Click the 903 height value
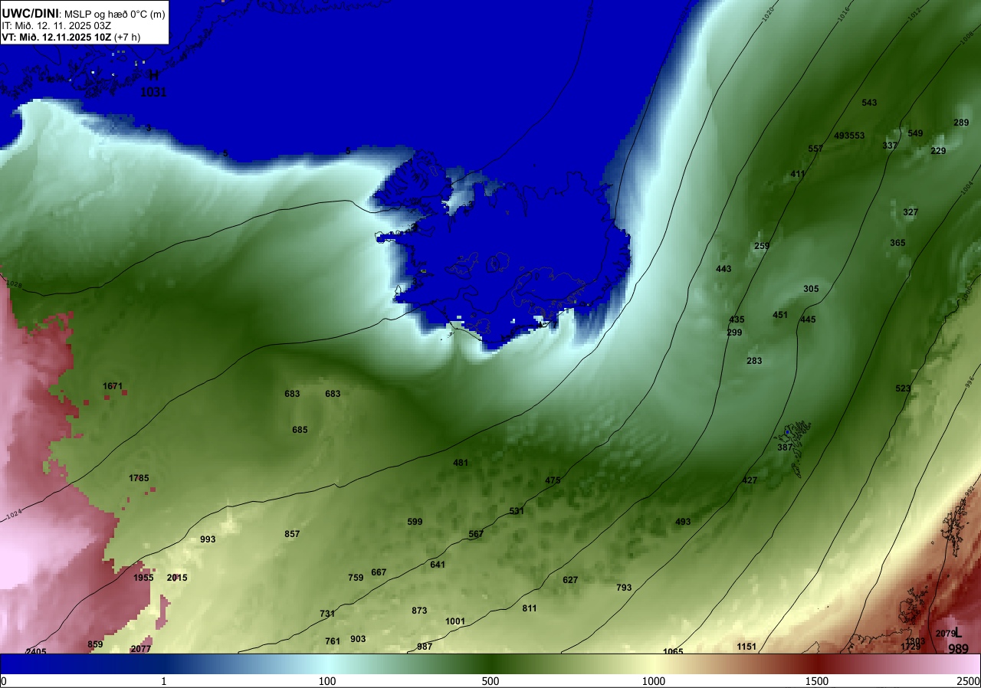 pyautogui.click(x=358, y=639)
